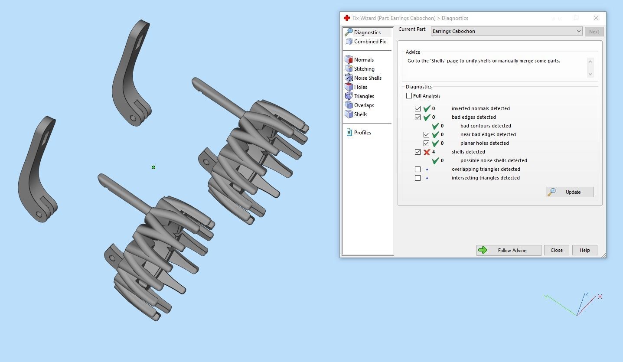
Task: Uncheck bad edges detected checkbox
Action: (x=418, y=117)
